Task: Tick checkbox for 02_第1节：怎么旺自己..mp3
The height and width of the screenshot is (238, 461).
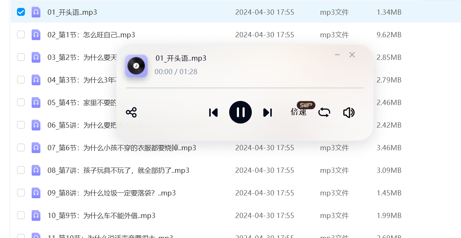Action: (x=21, y=35)
